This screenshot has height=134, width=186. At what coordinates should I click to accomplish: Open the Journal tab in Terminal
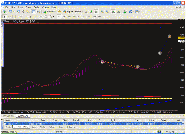coord(72,127)
